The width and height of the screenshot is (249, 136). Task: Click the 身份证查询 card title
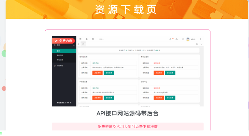(x=145, y=57)
